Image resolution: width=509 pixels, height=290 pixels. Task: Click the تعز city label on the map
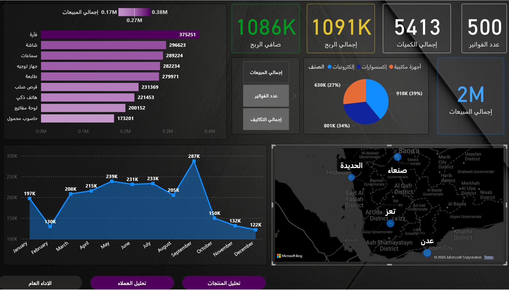[390, 211]
